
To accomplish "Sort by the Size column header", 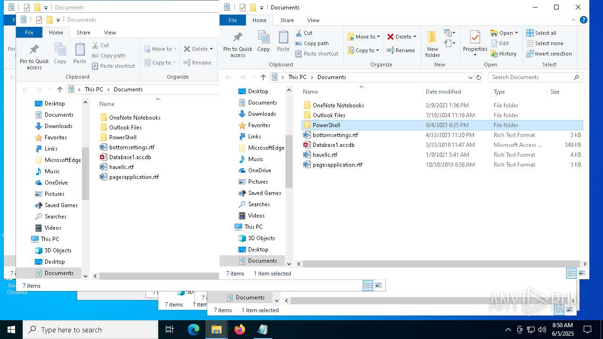I will [565, 92].
